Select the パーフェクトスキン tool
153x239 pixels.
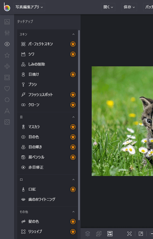click(x=47, y=44)
